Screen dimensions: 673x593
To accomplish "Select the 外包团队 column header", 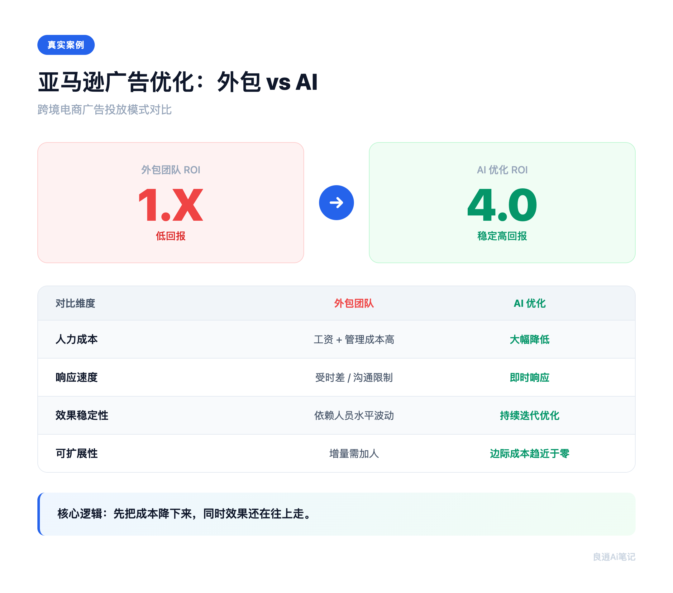I will [x=354, y=304].
